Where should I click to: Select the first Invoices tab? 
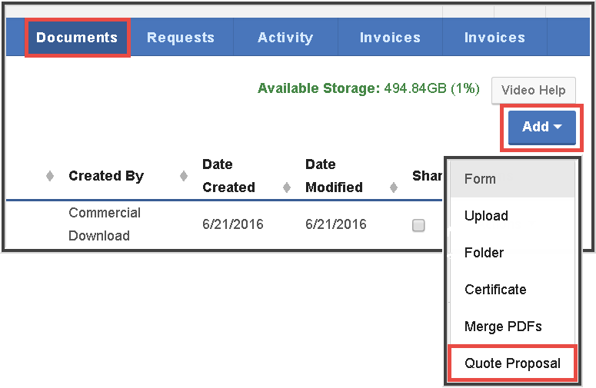coord(390,37)
